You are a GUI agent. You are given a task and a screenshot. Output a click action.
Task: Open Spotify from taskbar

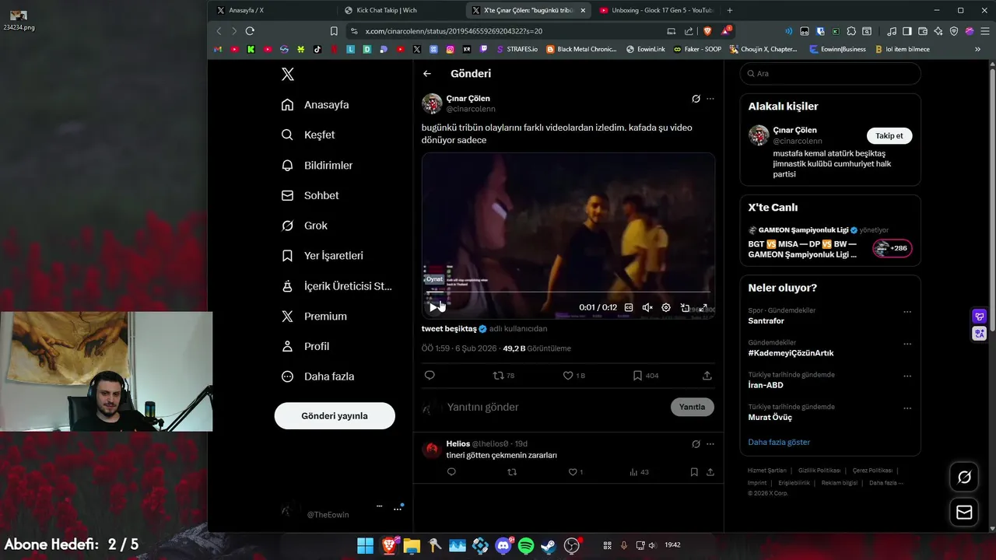526,545
